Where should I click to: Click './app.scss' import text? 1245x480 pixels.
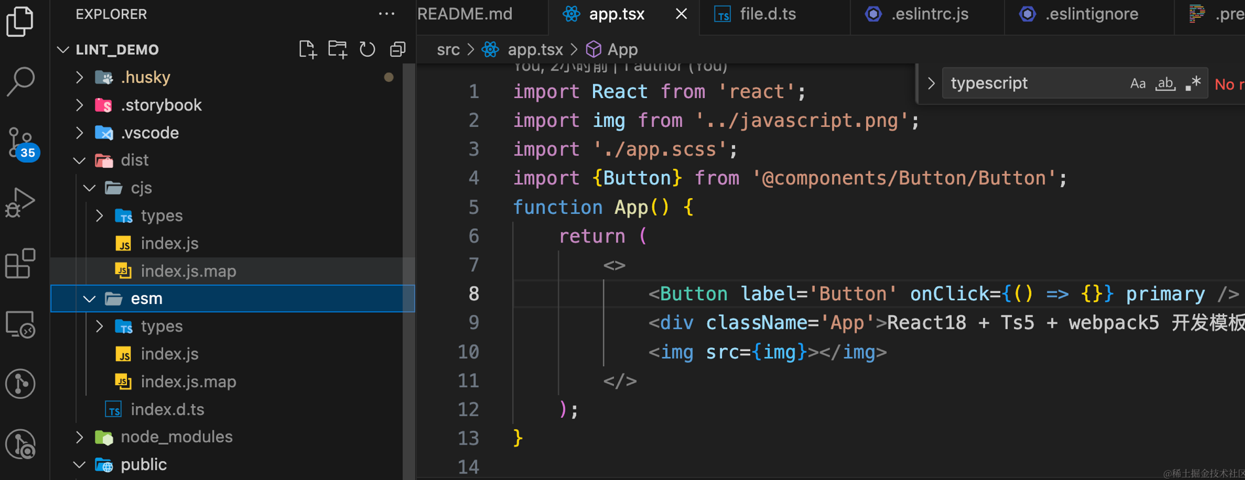(660, 149)
